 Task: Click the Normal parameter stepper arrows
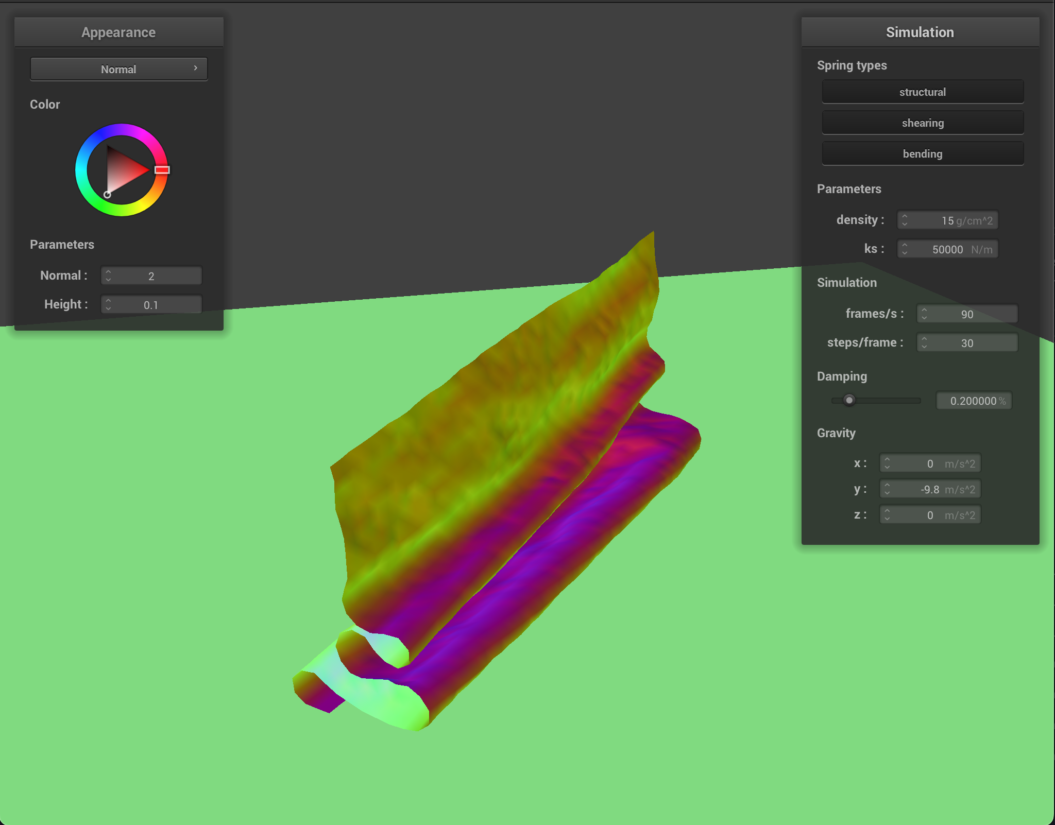pyautogui.click(x=108, y=276)
